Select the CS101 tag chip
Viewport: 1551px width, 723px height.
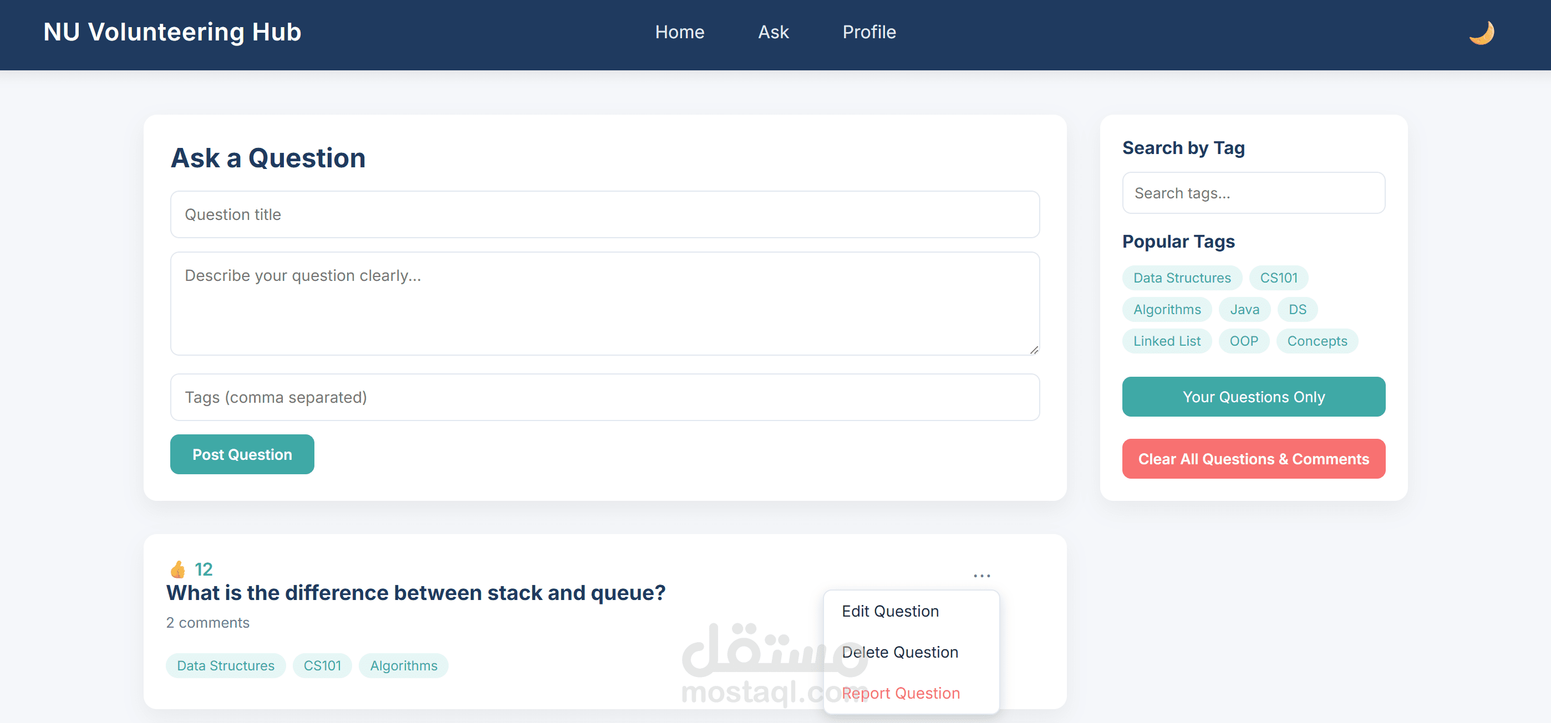1279,278
